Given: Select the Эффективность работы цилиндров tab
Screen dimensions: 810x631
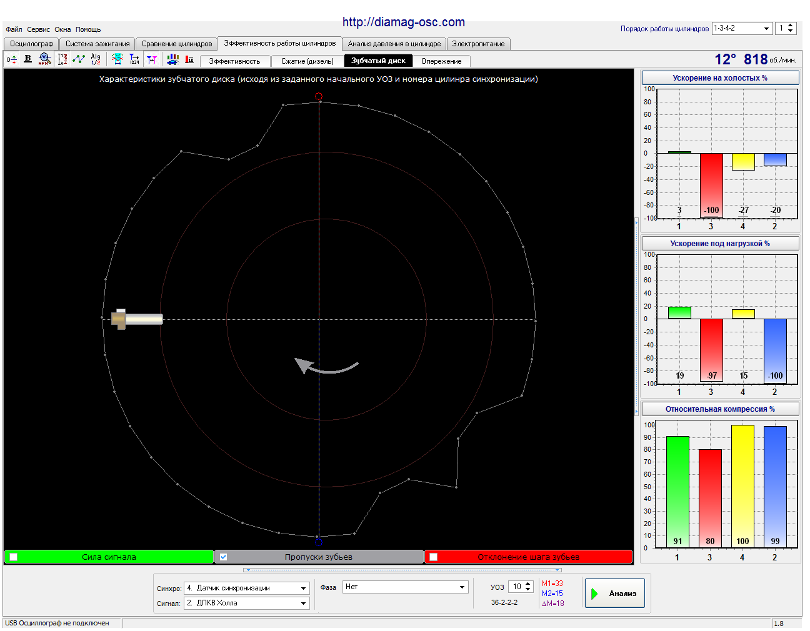Looking at the screenshot, I should pos(280,43).
